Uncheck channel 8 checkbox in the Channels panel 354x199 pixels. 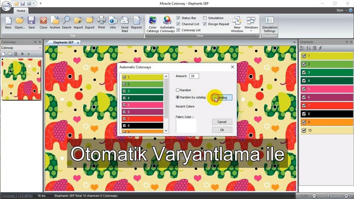[304, 114]
